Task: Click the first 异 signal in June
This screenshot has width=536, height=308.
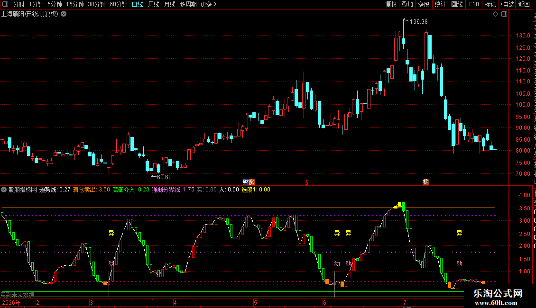Action: click(x=337, y=233)
